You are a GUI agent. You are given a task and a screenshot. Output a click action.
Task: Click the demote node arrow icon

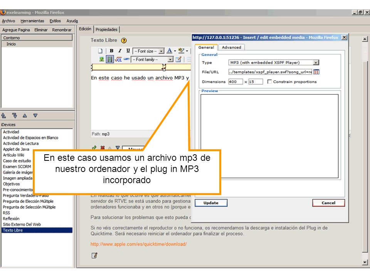coord(15,116)
